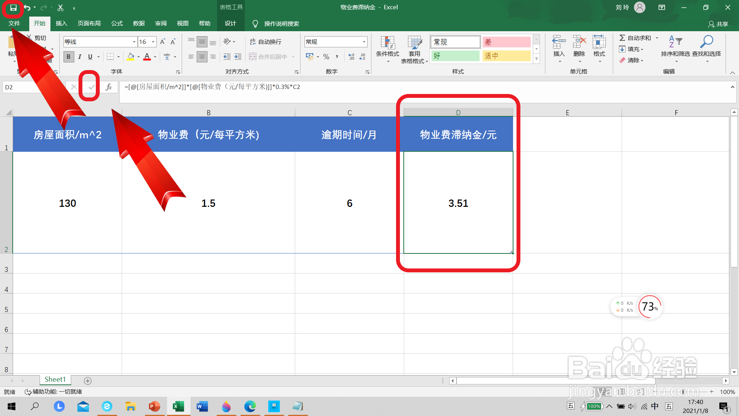This screenshot has width=739, height=416.
Task: Toggle middle vertical alignment
Action: click(x=202, y=42)
